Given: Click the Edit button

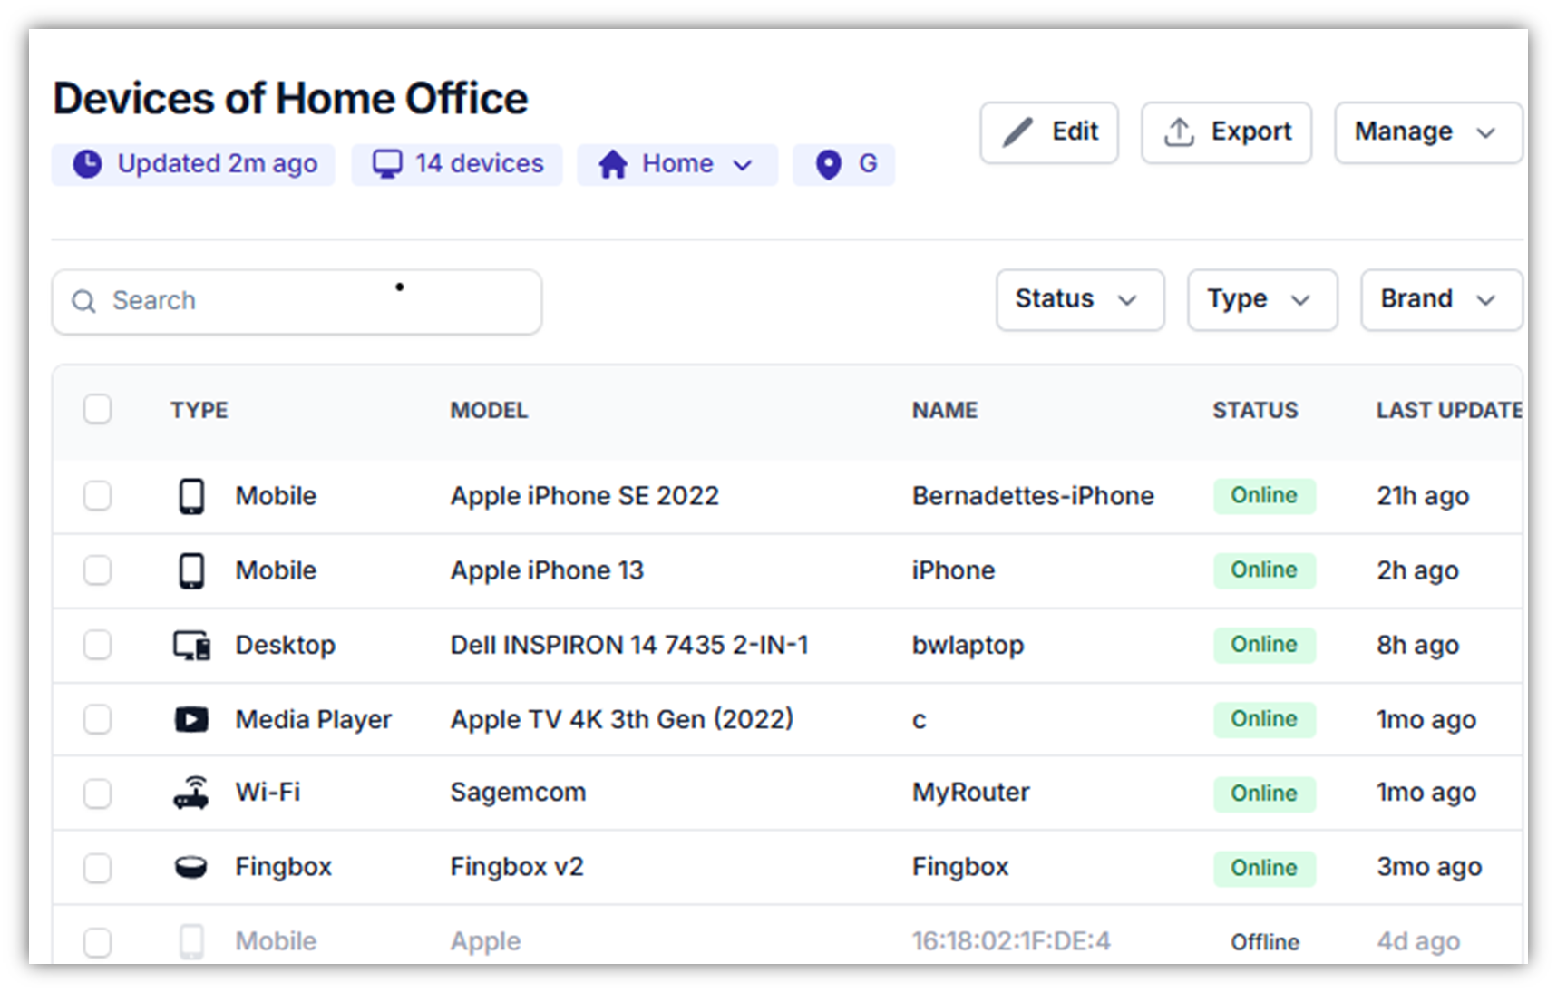Looking at the screenshot, I should [1048, 132].
